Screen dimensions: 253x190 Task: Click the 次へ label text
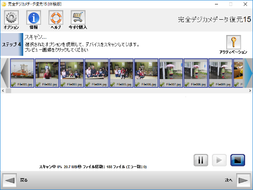click(229, 180)
